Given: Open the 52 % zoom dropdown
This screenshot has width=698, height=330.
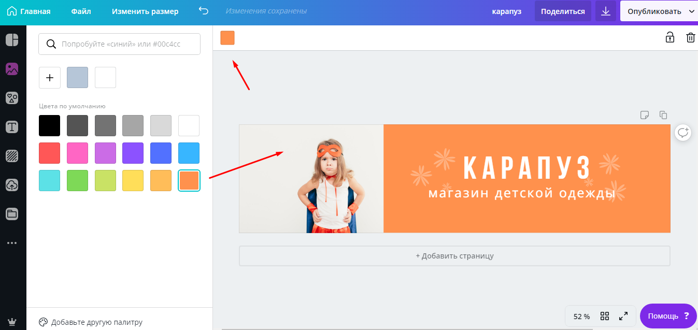Looking at the screenshot, I should [581, 316].
